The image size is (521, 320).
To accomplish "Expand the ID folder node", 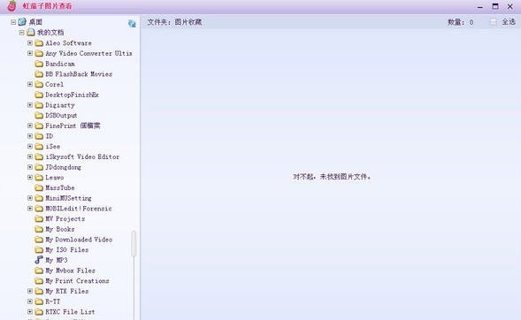I will click(30, 136).
